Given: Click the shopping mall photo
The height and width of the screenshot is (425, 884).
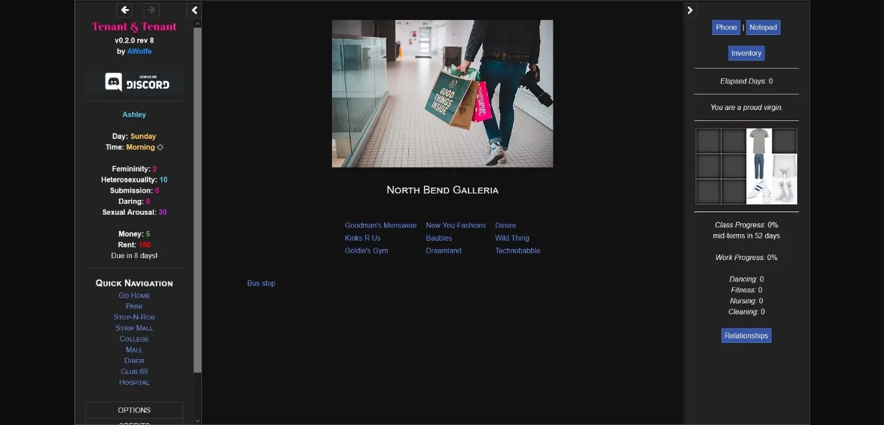Looking at the screenshot, I should click(442, 94).
